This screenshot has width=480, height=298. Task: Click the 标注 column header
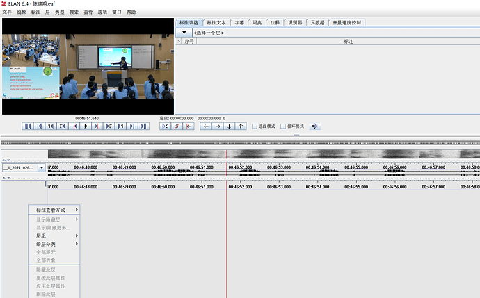pos(349,41)
